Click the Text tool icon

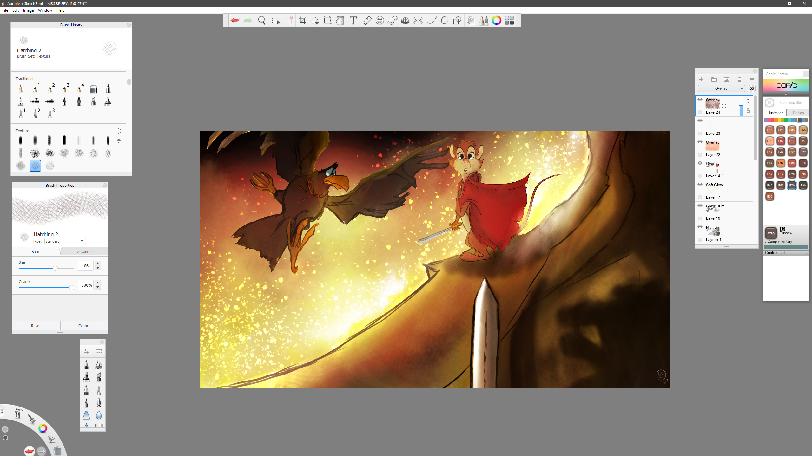(x=353, y=21)
